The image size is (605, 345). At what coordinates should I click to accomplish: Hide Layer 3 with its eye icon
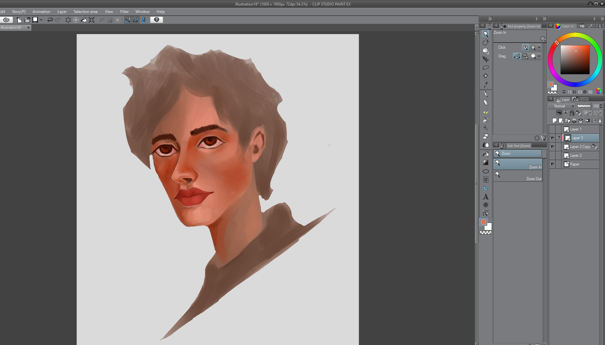tap(552, 138)
